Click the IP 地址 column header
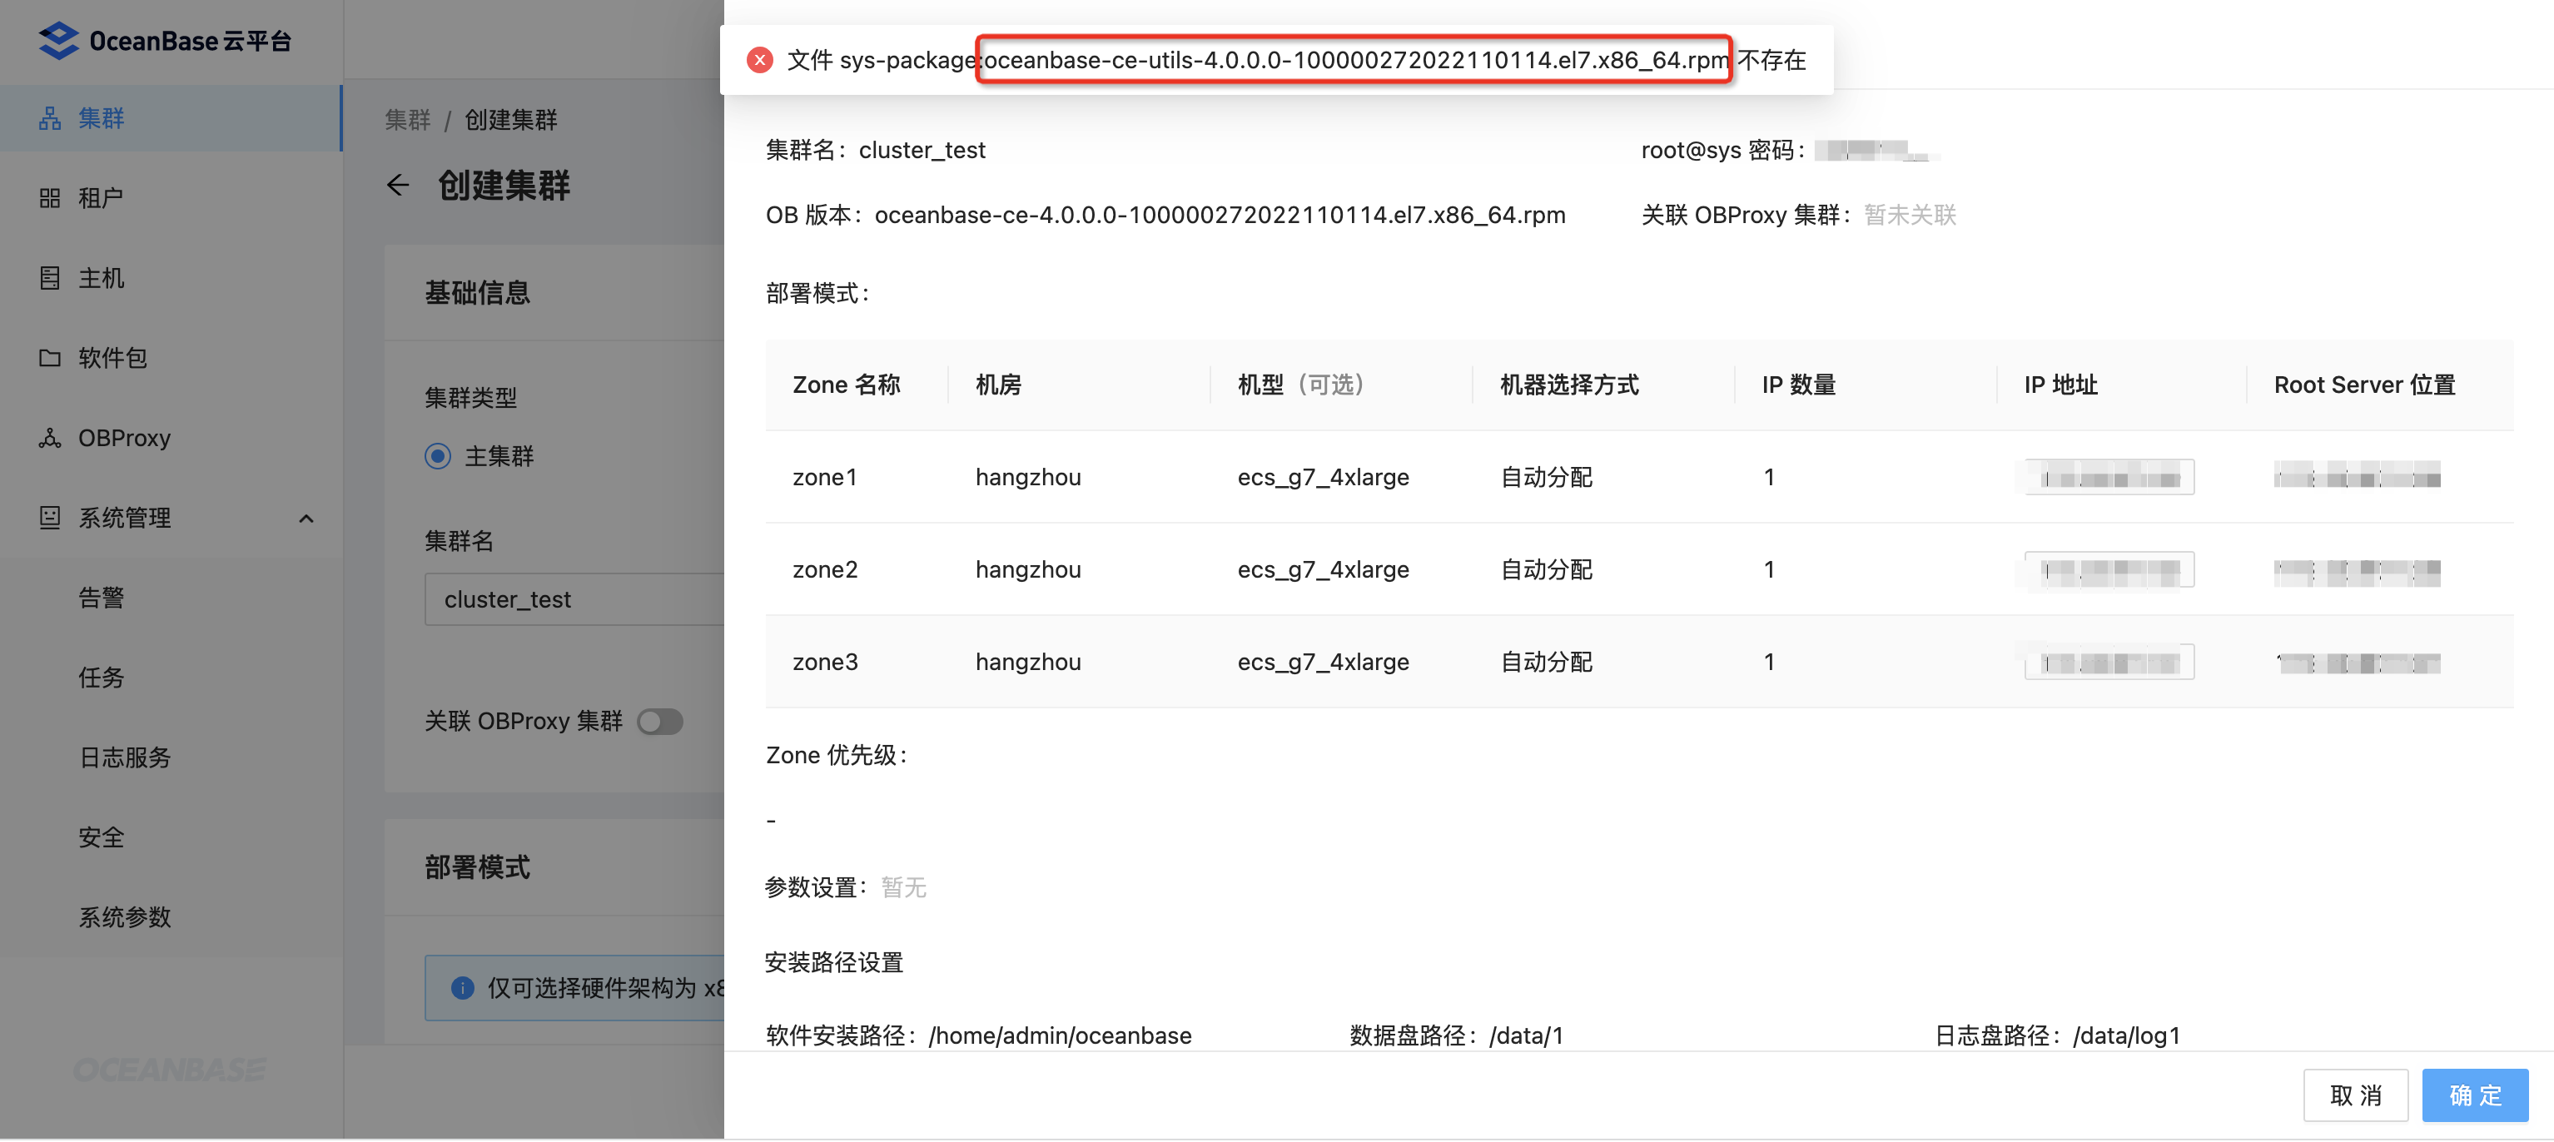This screenshot has width=2554, height=1142. coord(2060,385)
